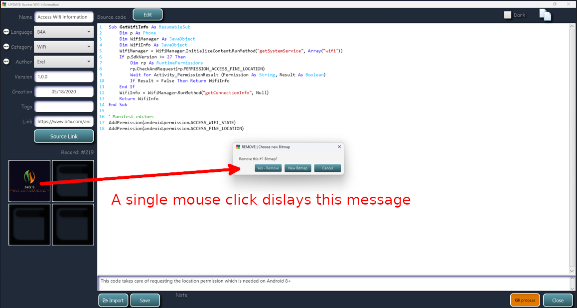
Task: Click the New Bitmap button
Action: point(297,168)
